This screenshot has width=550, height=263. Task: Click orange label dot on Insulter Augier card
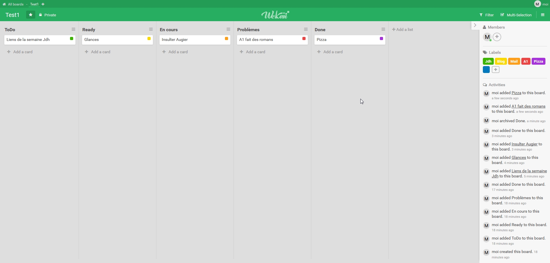pos(227,39)
